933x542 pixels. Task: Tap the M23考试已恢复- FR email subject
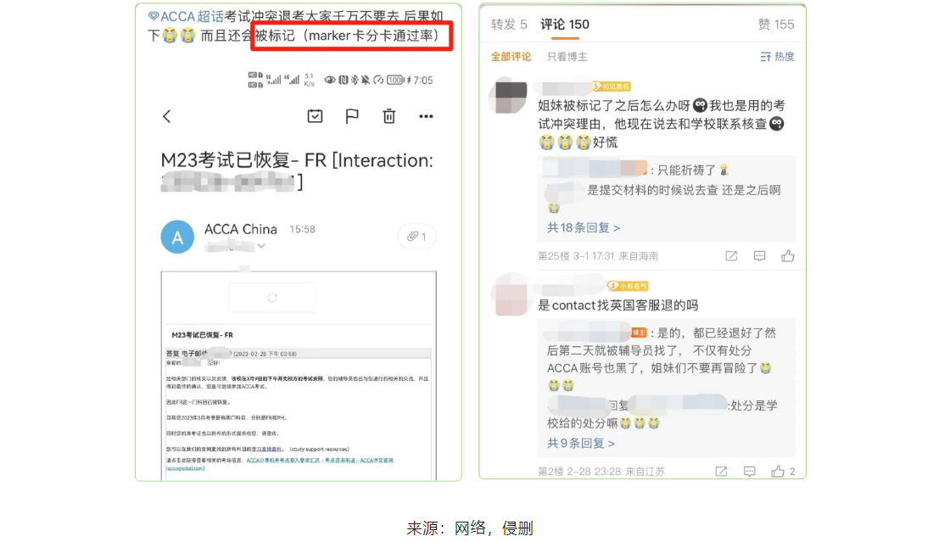(x=297, y=170)
